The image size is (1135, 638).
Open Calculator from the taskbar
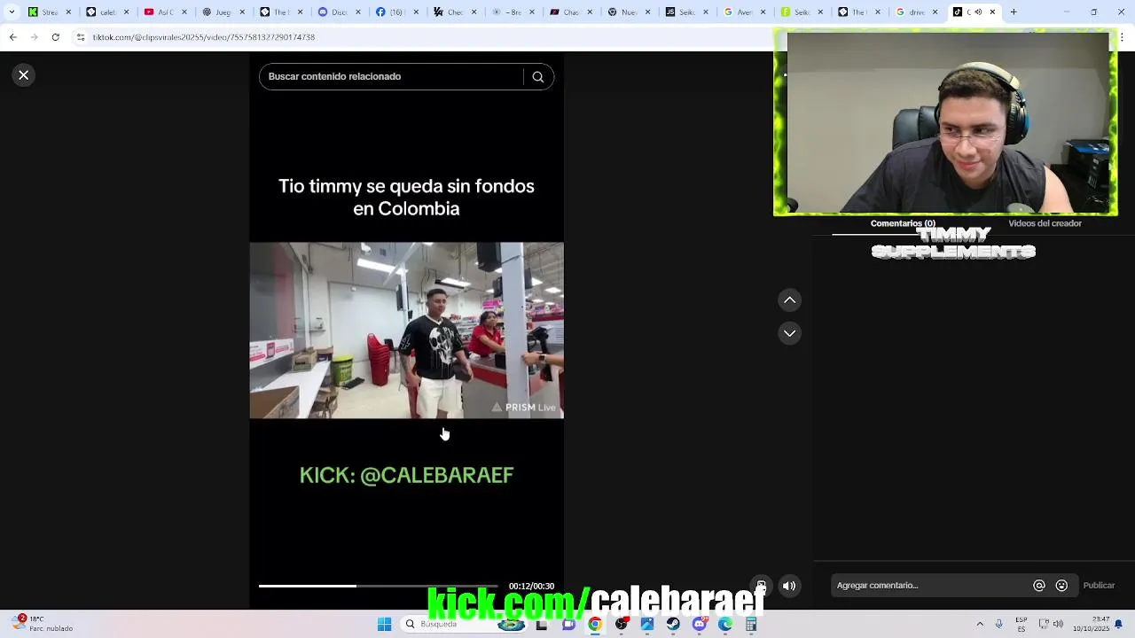(x=751, y=624)
